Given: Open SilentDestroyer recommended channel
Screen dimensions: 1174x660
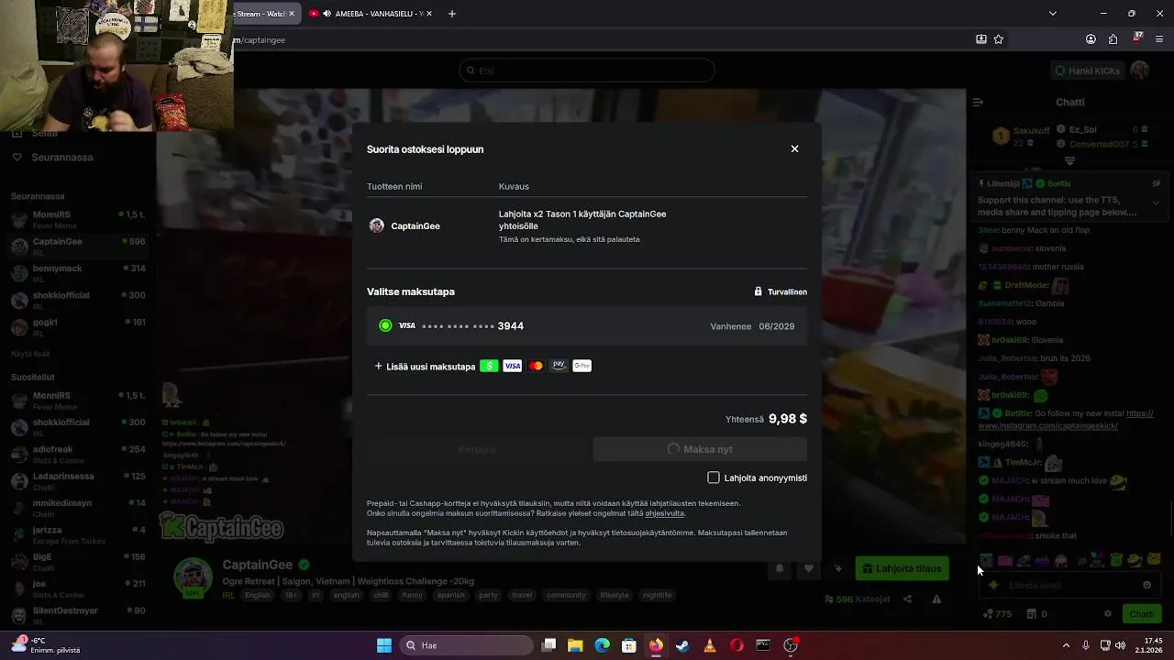Looking at the screenshot, I should click(x=78, y=615).
